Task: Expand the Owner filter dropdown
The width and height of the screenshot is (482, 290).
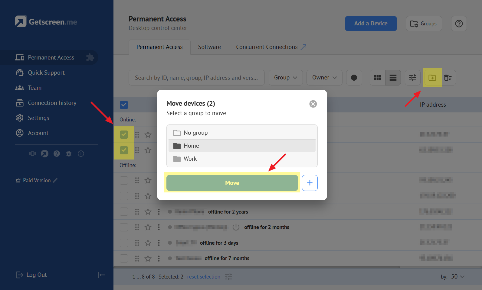Action: pos(324,78)
